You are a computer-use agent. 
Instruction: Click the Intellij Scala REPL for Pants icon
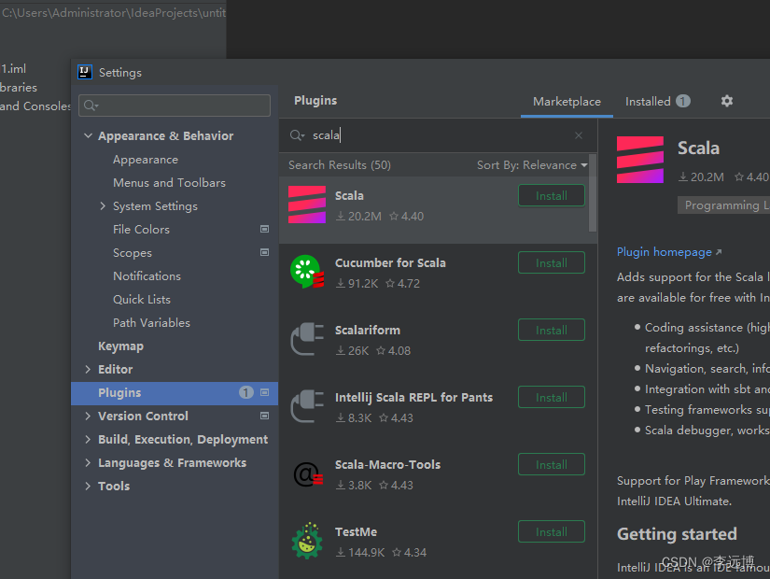pos(307,406)
